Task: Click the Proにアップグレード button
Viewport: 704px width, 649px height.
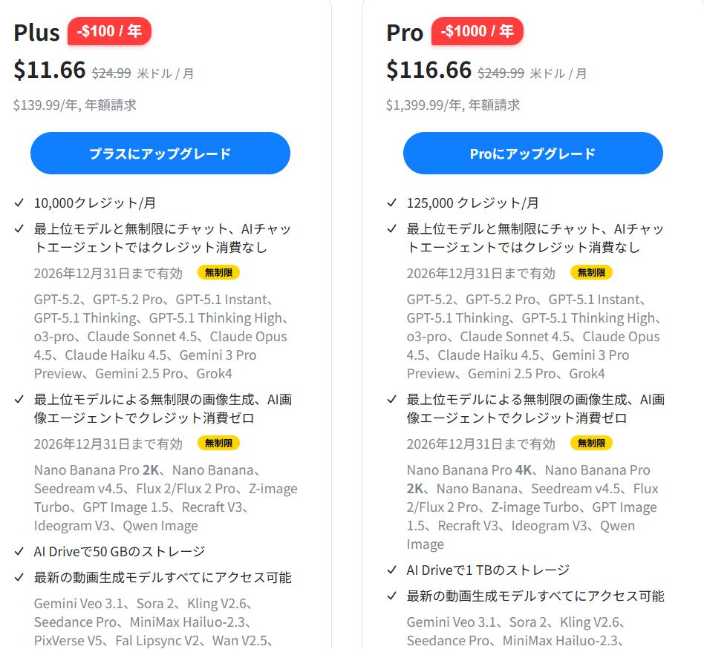Action: coord(532,154)
